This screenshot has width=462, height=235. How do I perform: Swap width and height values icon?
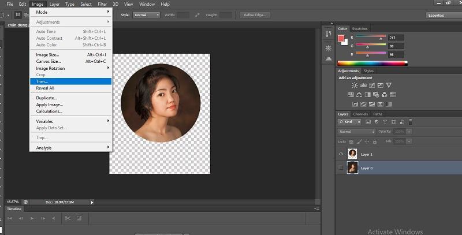click(197, 15)
